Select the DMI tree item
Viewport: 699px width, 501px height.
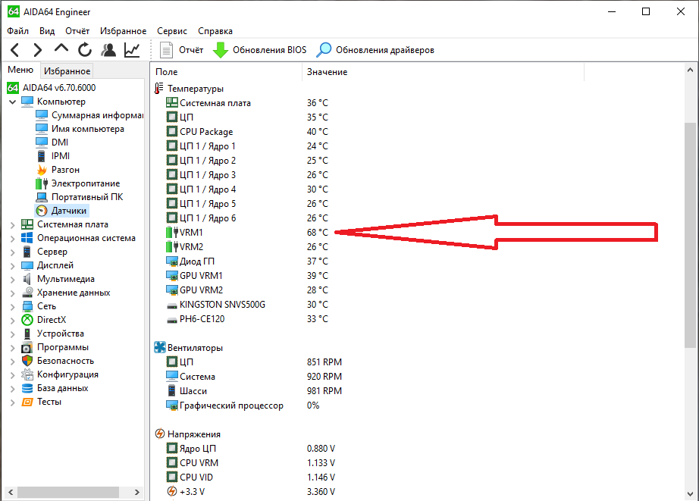click(60, 142)
